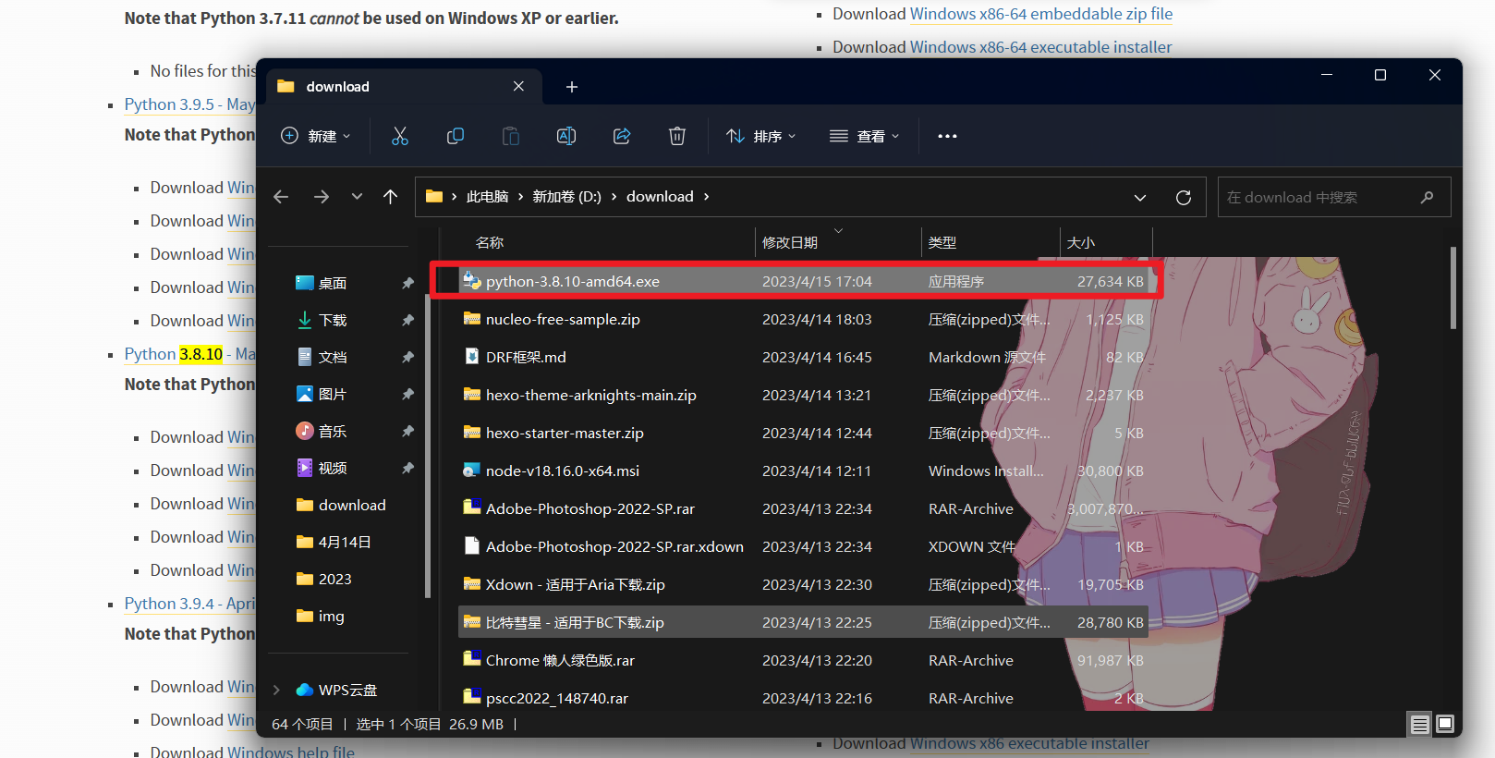
Task: Click the Cut scissors icon
Action: (400, 136)
